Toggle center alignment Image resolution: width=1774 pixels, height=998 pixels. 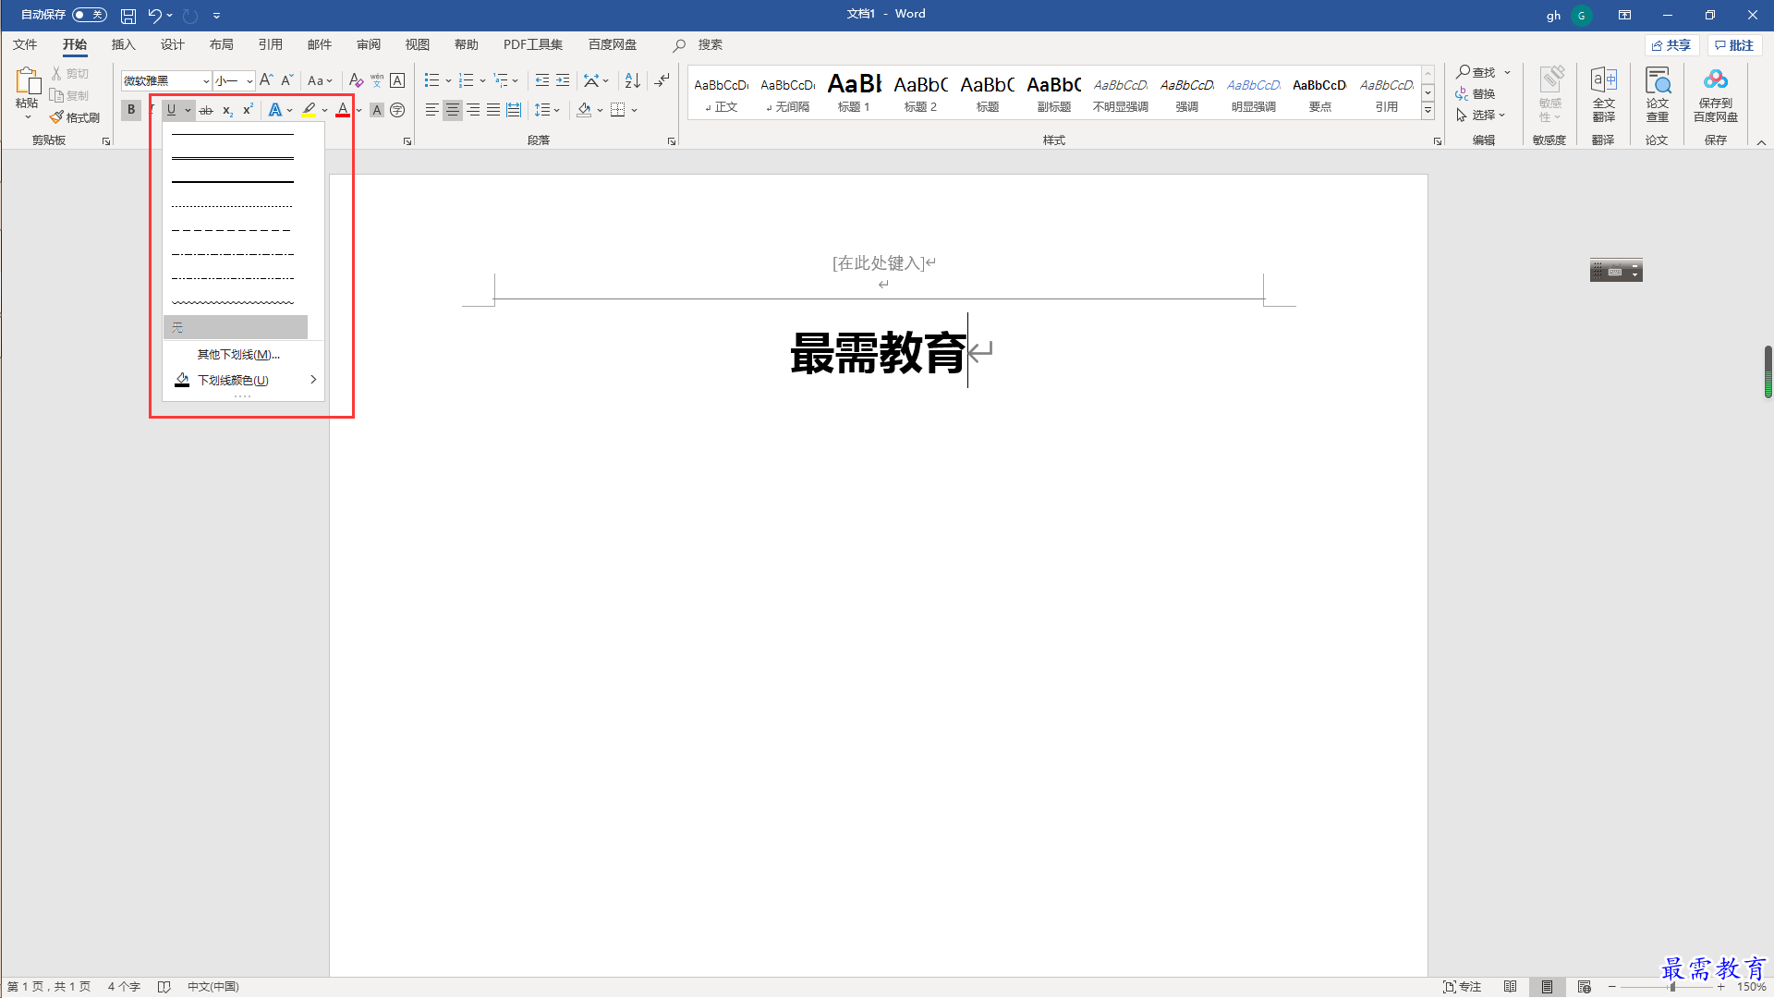point(452,110)
